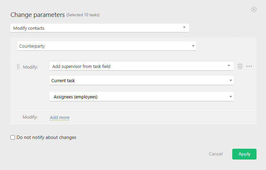Cancel the parameter changes
This screenshot has width=266, height=170.
pyautogui.click(x=216, y=154)
